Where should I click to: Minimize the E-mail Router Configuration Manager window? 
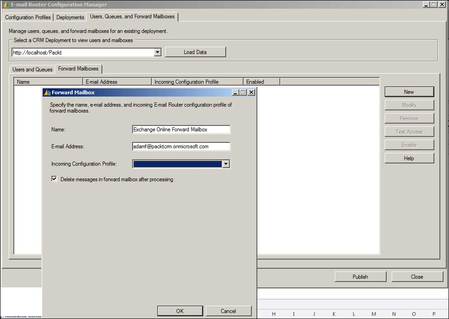[426, 4]
